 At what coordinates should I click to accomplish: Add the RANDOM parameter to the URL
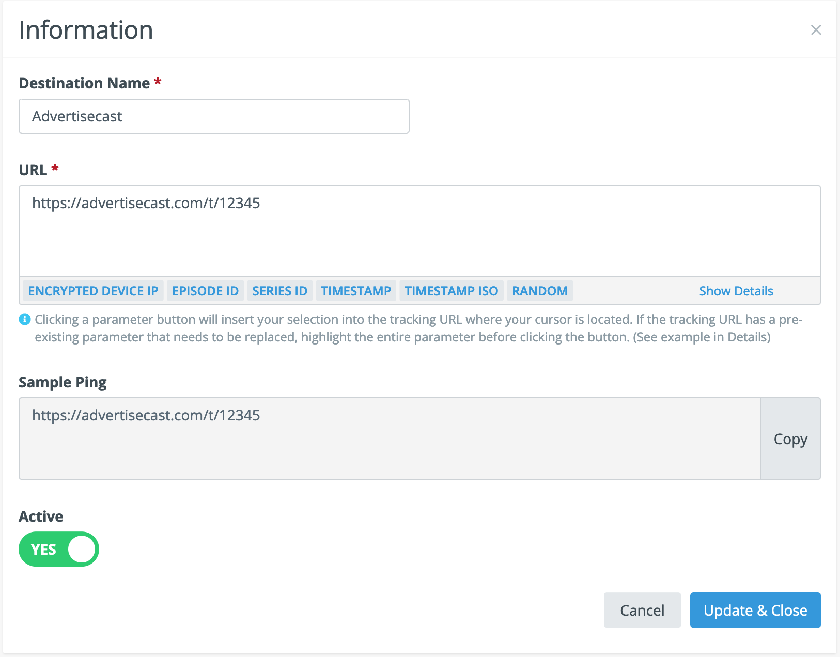point(539,291)
